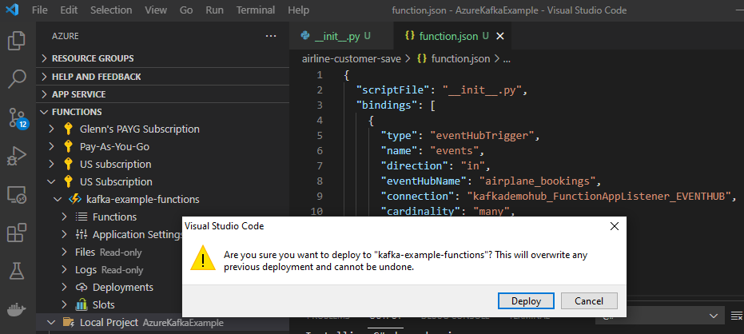Switch to the __init__.py tab

coord(336,36)
